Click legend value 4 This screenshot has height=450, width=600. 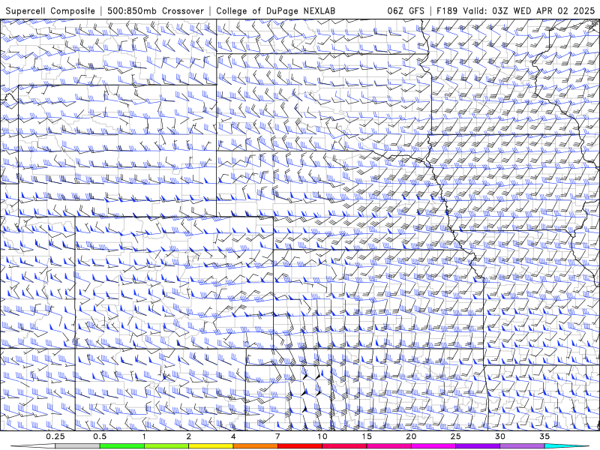(x=233, y=436)
